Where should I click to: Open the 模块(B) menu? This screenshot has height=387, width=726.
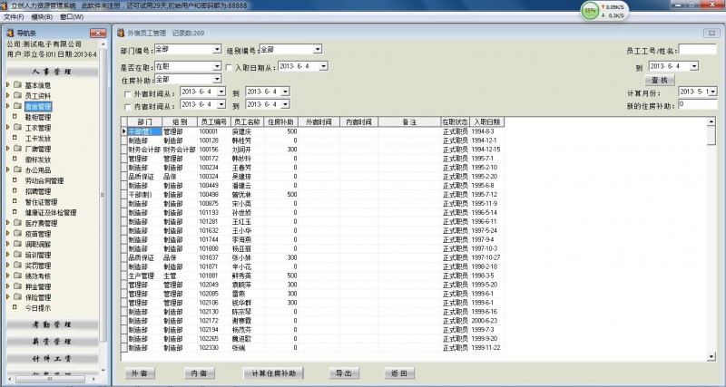[x=41, y=16]
